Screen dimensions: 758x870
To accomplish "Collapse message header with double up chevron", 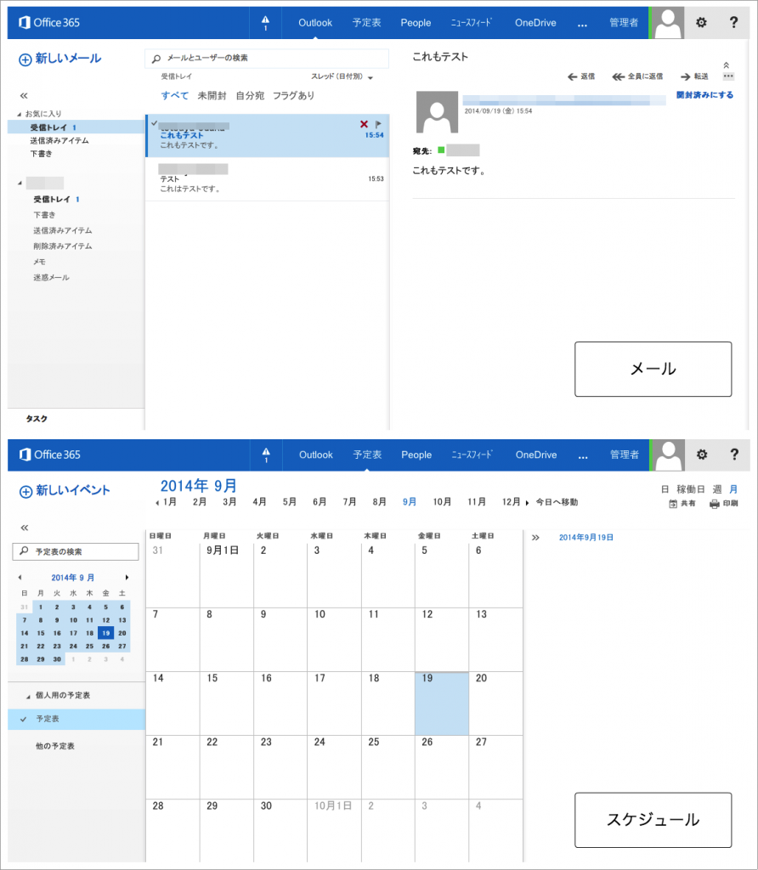I will [727, 65].
